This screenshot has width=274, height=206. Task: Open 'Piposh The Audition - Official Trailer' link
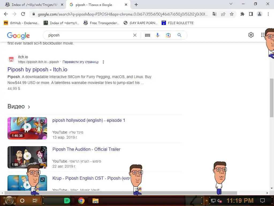[x=86, y=149]
